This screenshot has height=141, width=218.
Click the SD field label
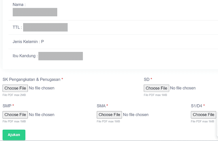coord(147,80)
